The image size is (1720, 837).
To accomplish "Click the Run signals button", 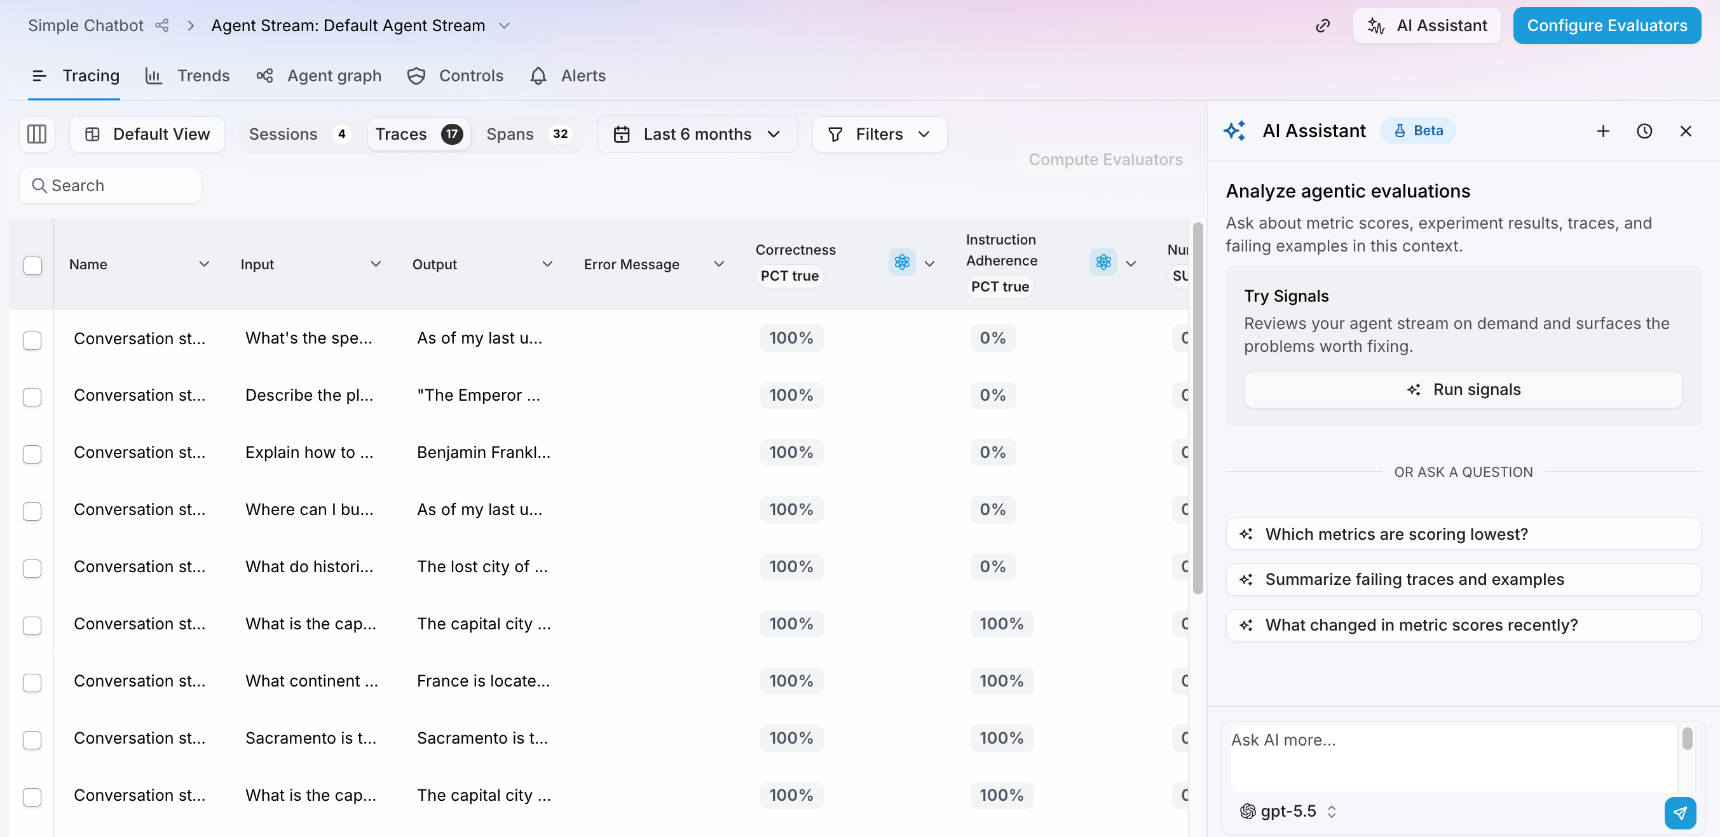I will (x=1463, y=389).
